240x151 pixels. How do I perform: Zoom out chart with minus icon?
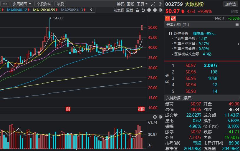click(155, 10)
